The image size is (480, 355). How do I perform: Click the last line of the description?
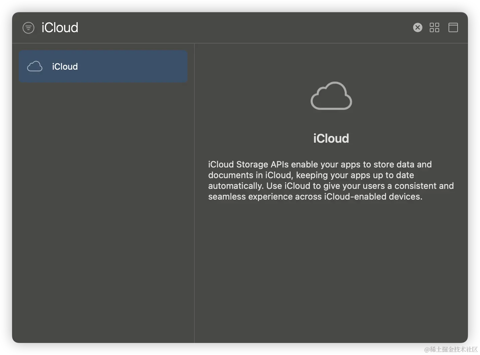315,197
